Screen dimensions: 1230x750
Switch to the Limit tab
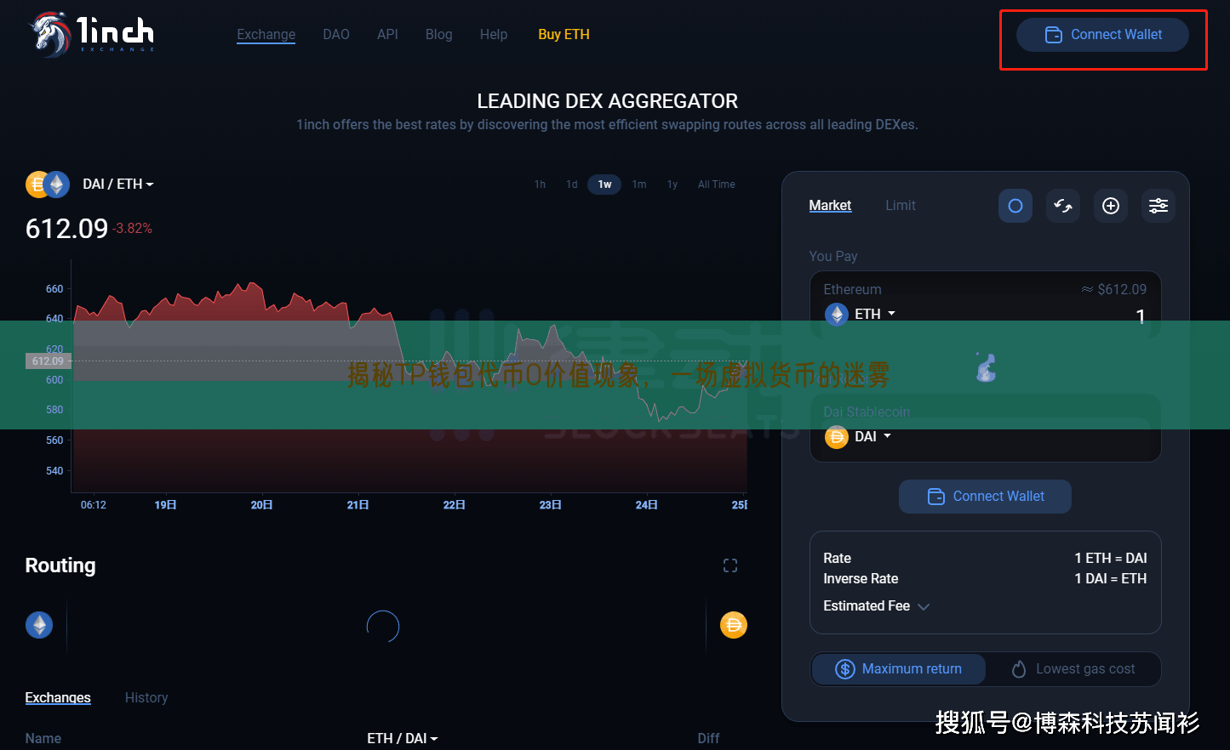[901, 206]
